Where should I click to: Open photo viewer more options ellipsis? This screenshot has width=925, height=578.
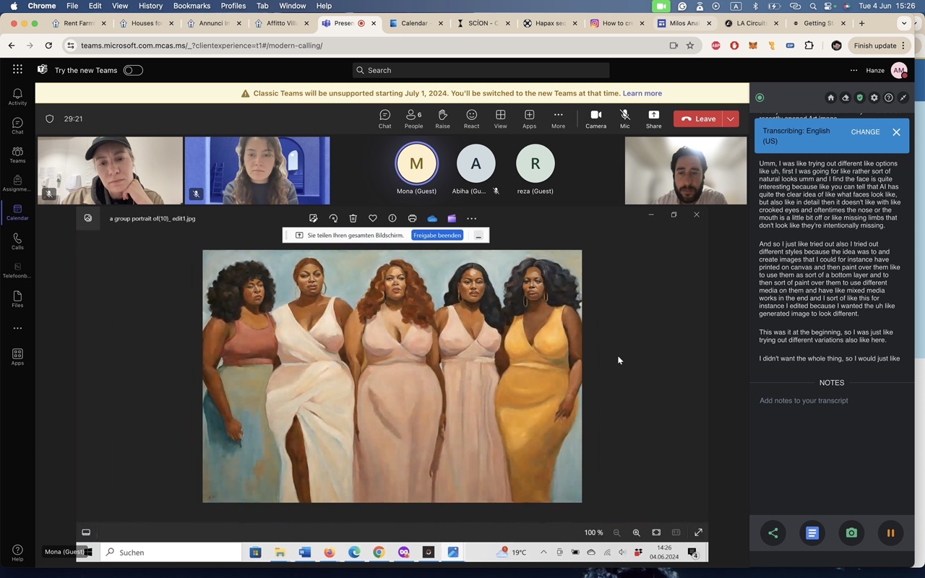[x=471, y=218]
